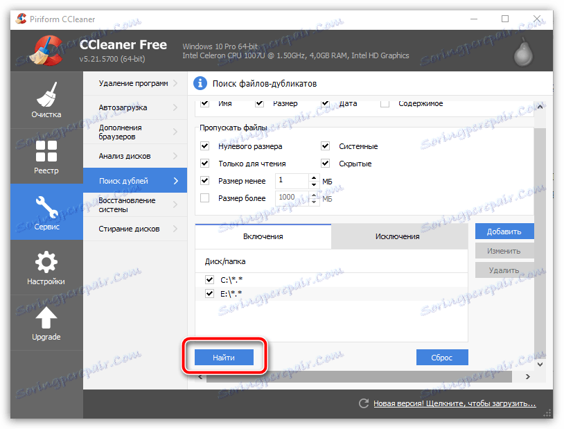Uncheck the E:\*.* drive entry

(x=209, y=294)
